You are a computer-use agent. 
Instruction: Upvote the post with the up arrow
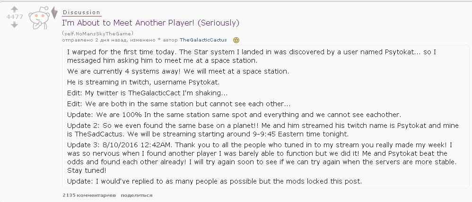point(14,9)
